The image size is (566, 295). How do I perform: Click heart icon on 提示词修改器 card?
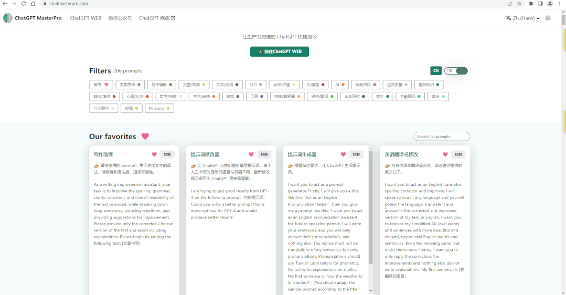pyautogui.click(x=251, y=154)
